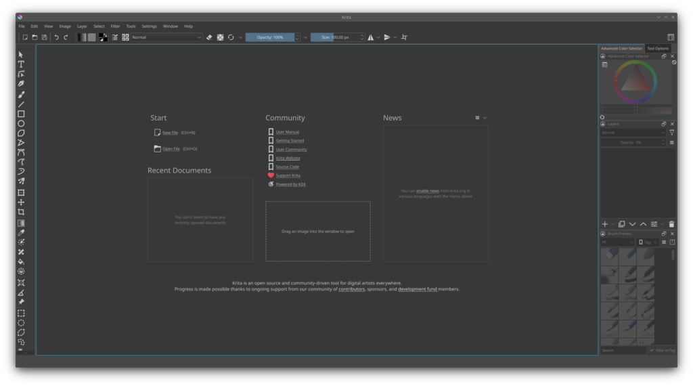Toggle lock on Brush Presets docker
This screenshot has height=386, width=693.
pos(603,234)
